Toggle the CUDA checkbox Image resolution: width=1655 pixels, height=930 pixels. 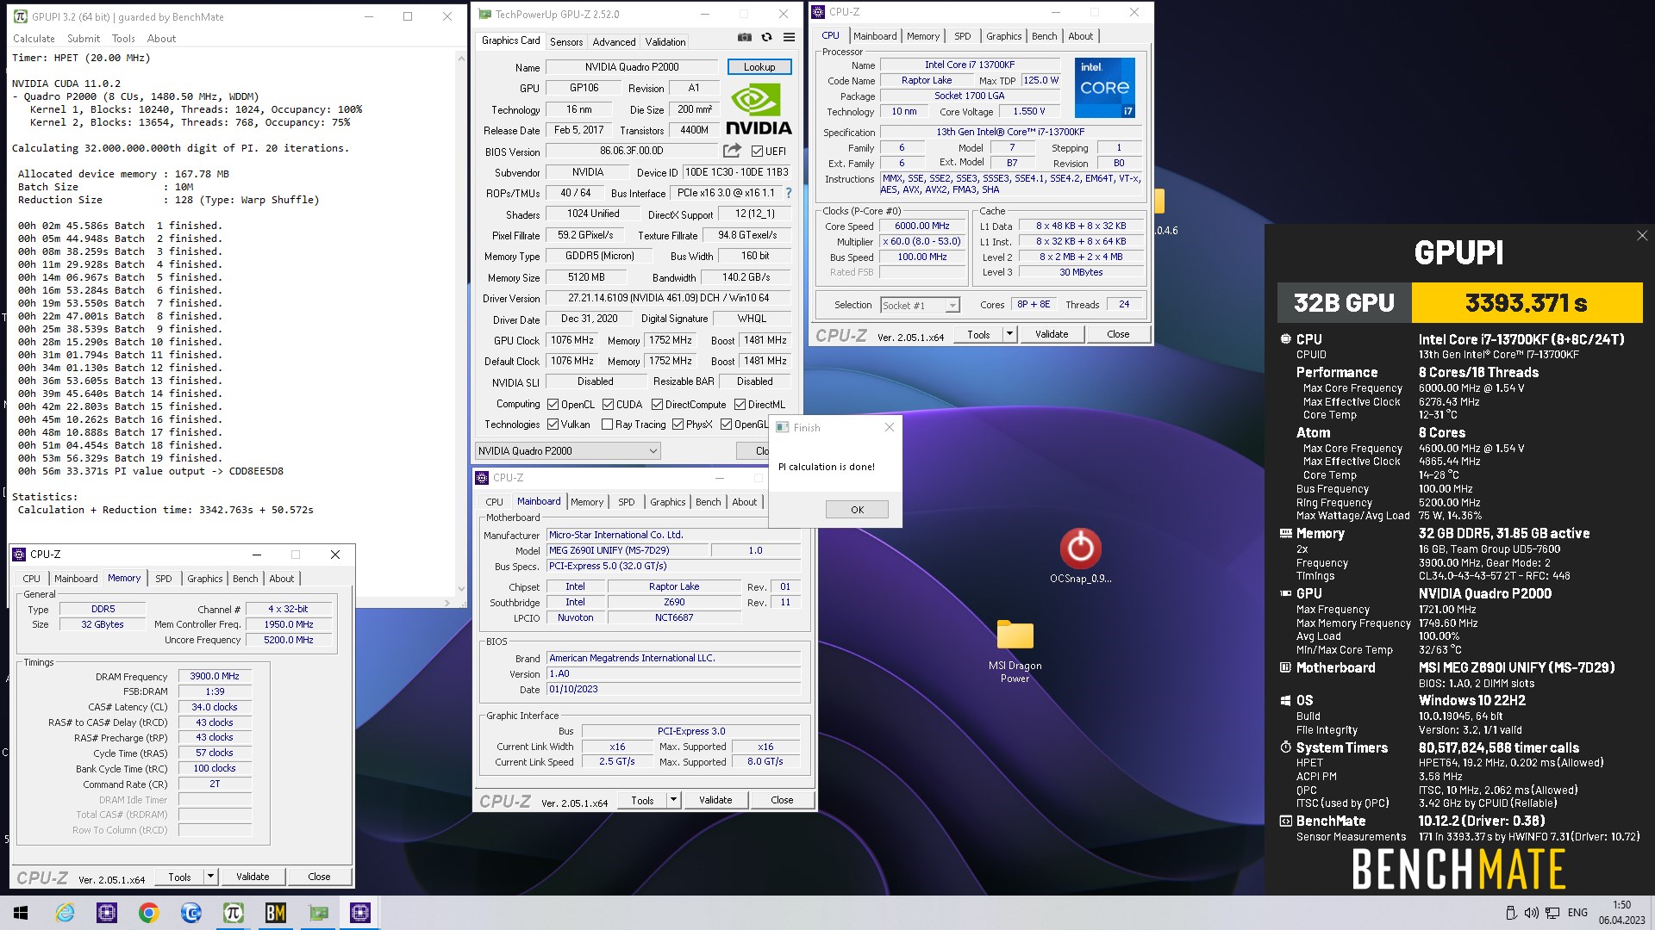[x=608, y=404]
